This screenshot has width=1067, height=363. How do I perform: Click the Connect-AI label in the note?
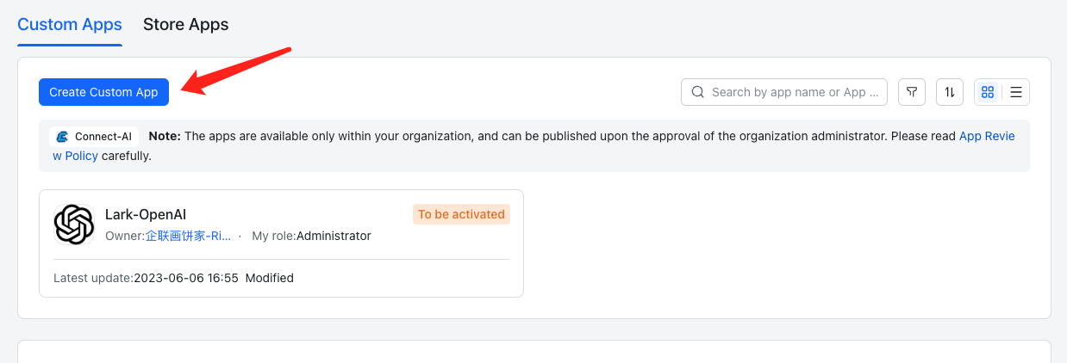click(103, 136)
